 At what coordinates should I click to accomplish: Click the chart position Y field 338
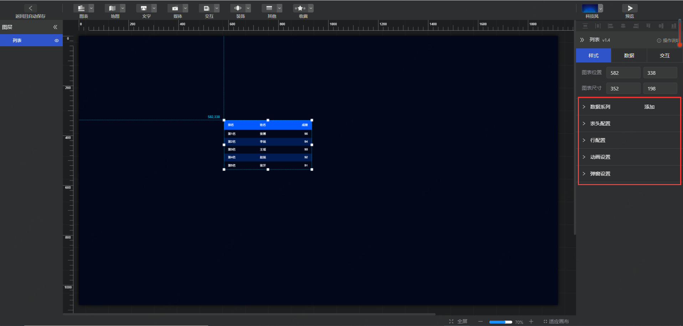coord(660,73)
